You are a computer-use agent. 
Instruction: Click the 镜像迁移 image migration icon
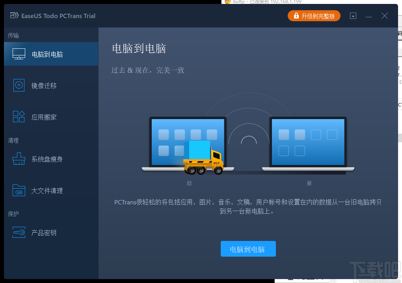click(18, 85)
